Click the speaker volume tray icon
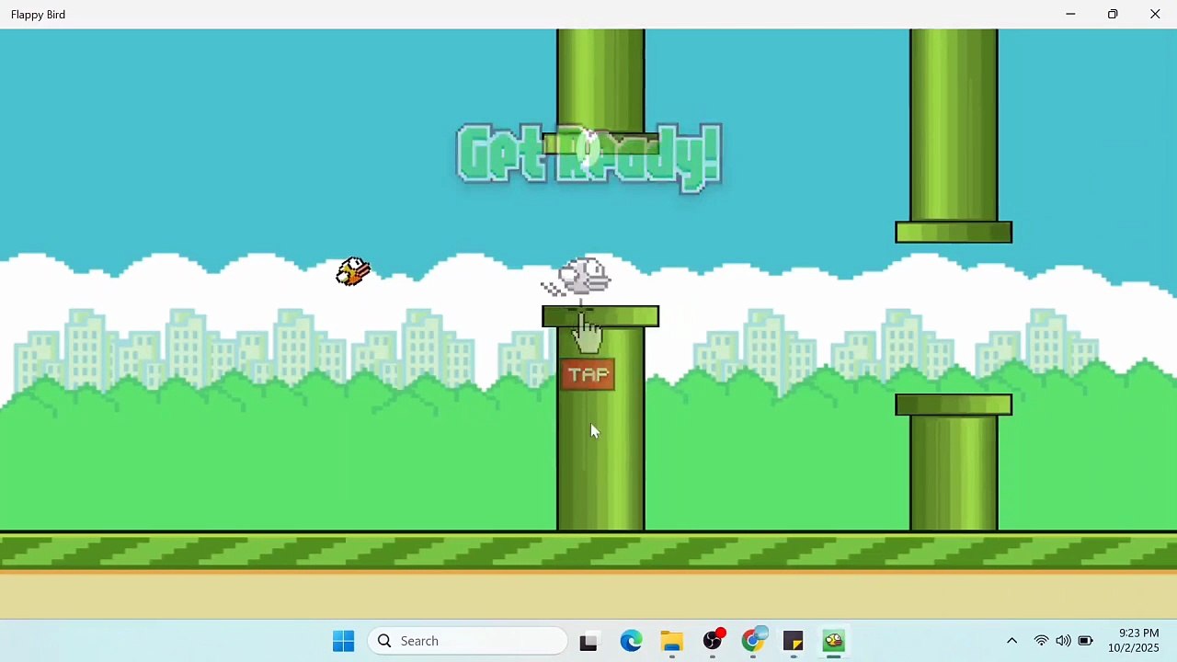1177x662 pixels. (1063, 641)
